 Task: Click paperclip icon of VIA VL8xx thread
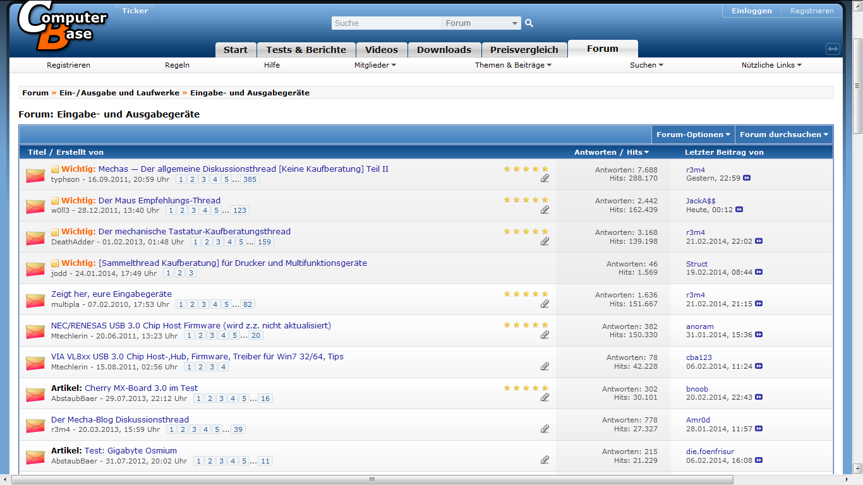tap(545, 366)
